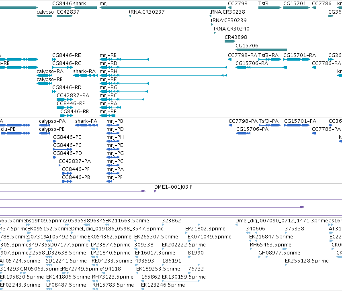Click the CG8446-PE protein label

point(67,137)
